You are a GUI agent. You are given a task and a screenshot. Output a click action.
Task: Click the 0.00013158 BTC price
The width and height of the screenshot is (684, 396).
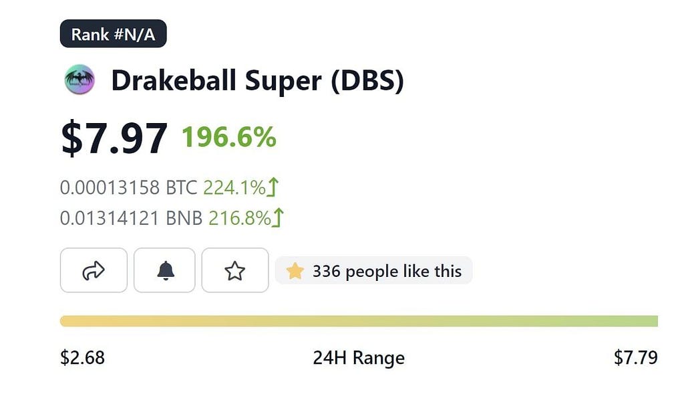pyautogui.click(x=129, y=187)
